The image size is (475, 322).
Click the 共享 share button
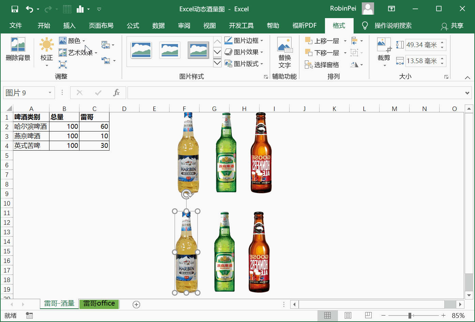(452, 26)
